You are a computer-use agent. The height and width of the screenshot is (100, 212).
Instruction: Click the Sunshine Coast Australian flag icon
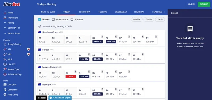tap(39, 32)
